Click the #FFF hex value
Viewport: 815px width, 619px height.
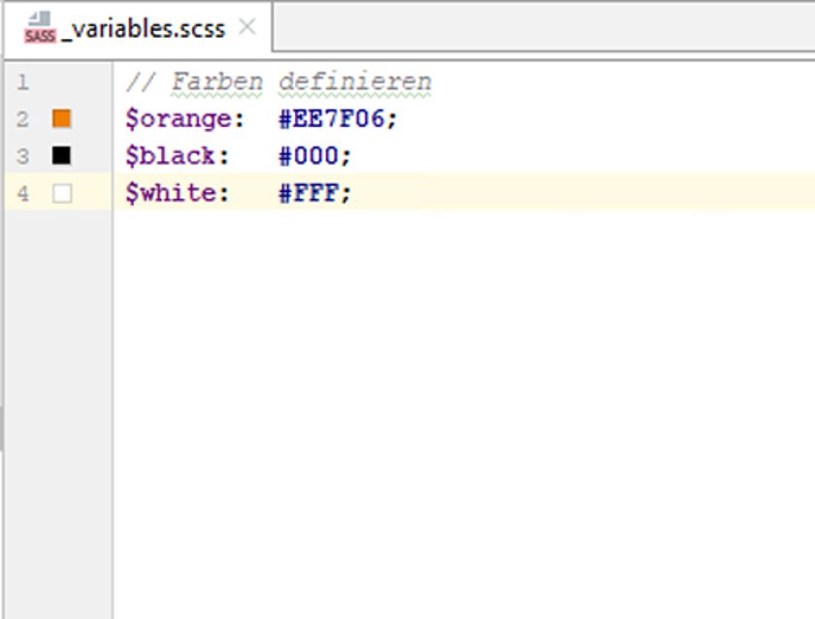pyautogui.click(x=309, y=193)
